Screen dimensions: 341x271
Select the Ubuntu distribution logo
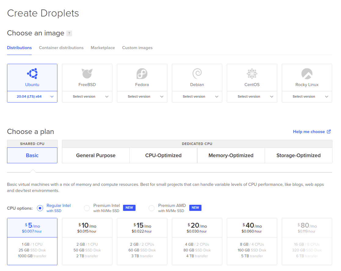pyautogui.click(x=32, y=74)
